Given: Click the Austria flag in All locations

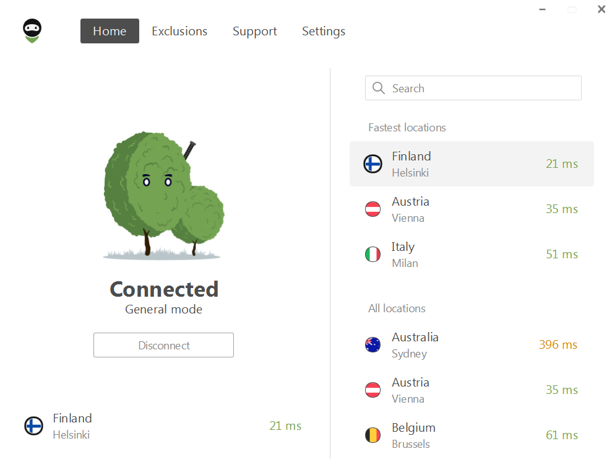Looking at the screenshot, I should point(373,390).
